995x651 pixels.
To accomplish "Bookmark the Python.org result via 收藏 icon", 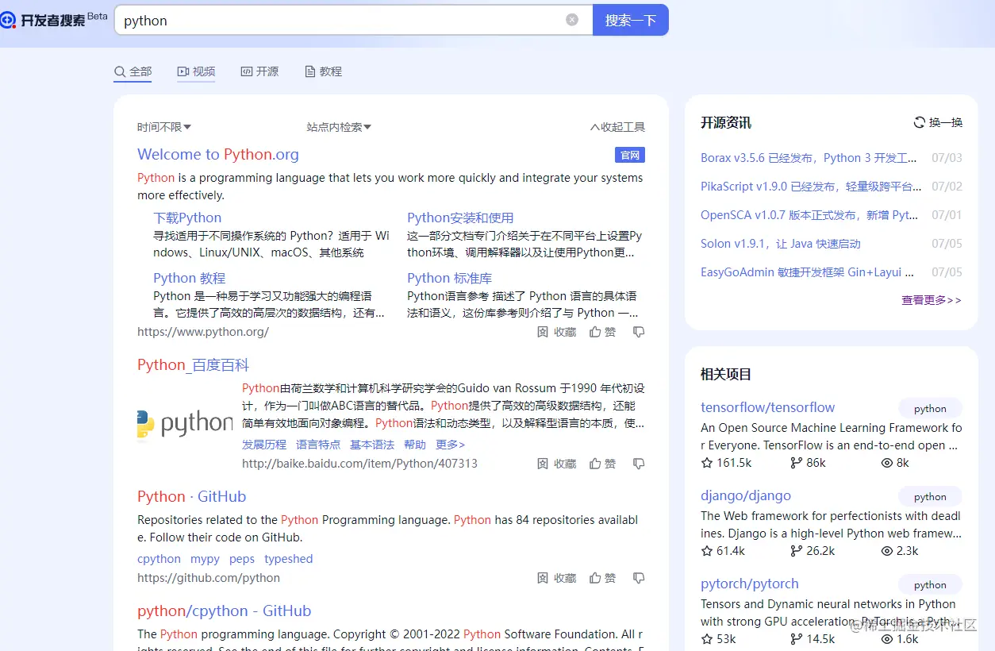I will pos(557,332).
